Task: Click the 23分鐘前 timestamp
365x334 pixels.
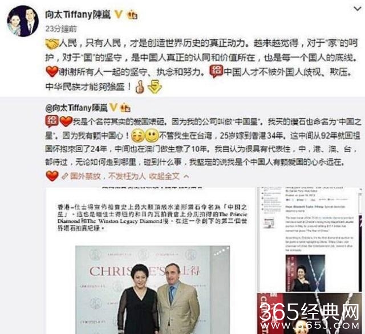Action: click(61, 29)
